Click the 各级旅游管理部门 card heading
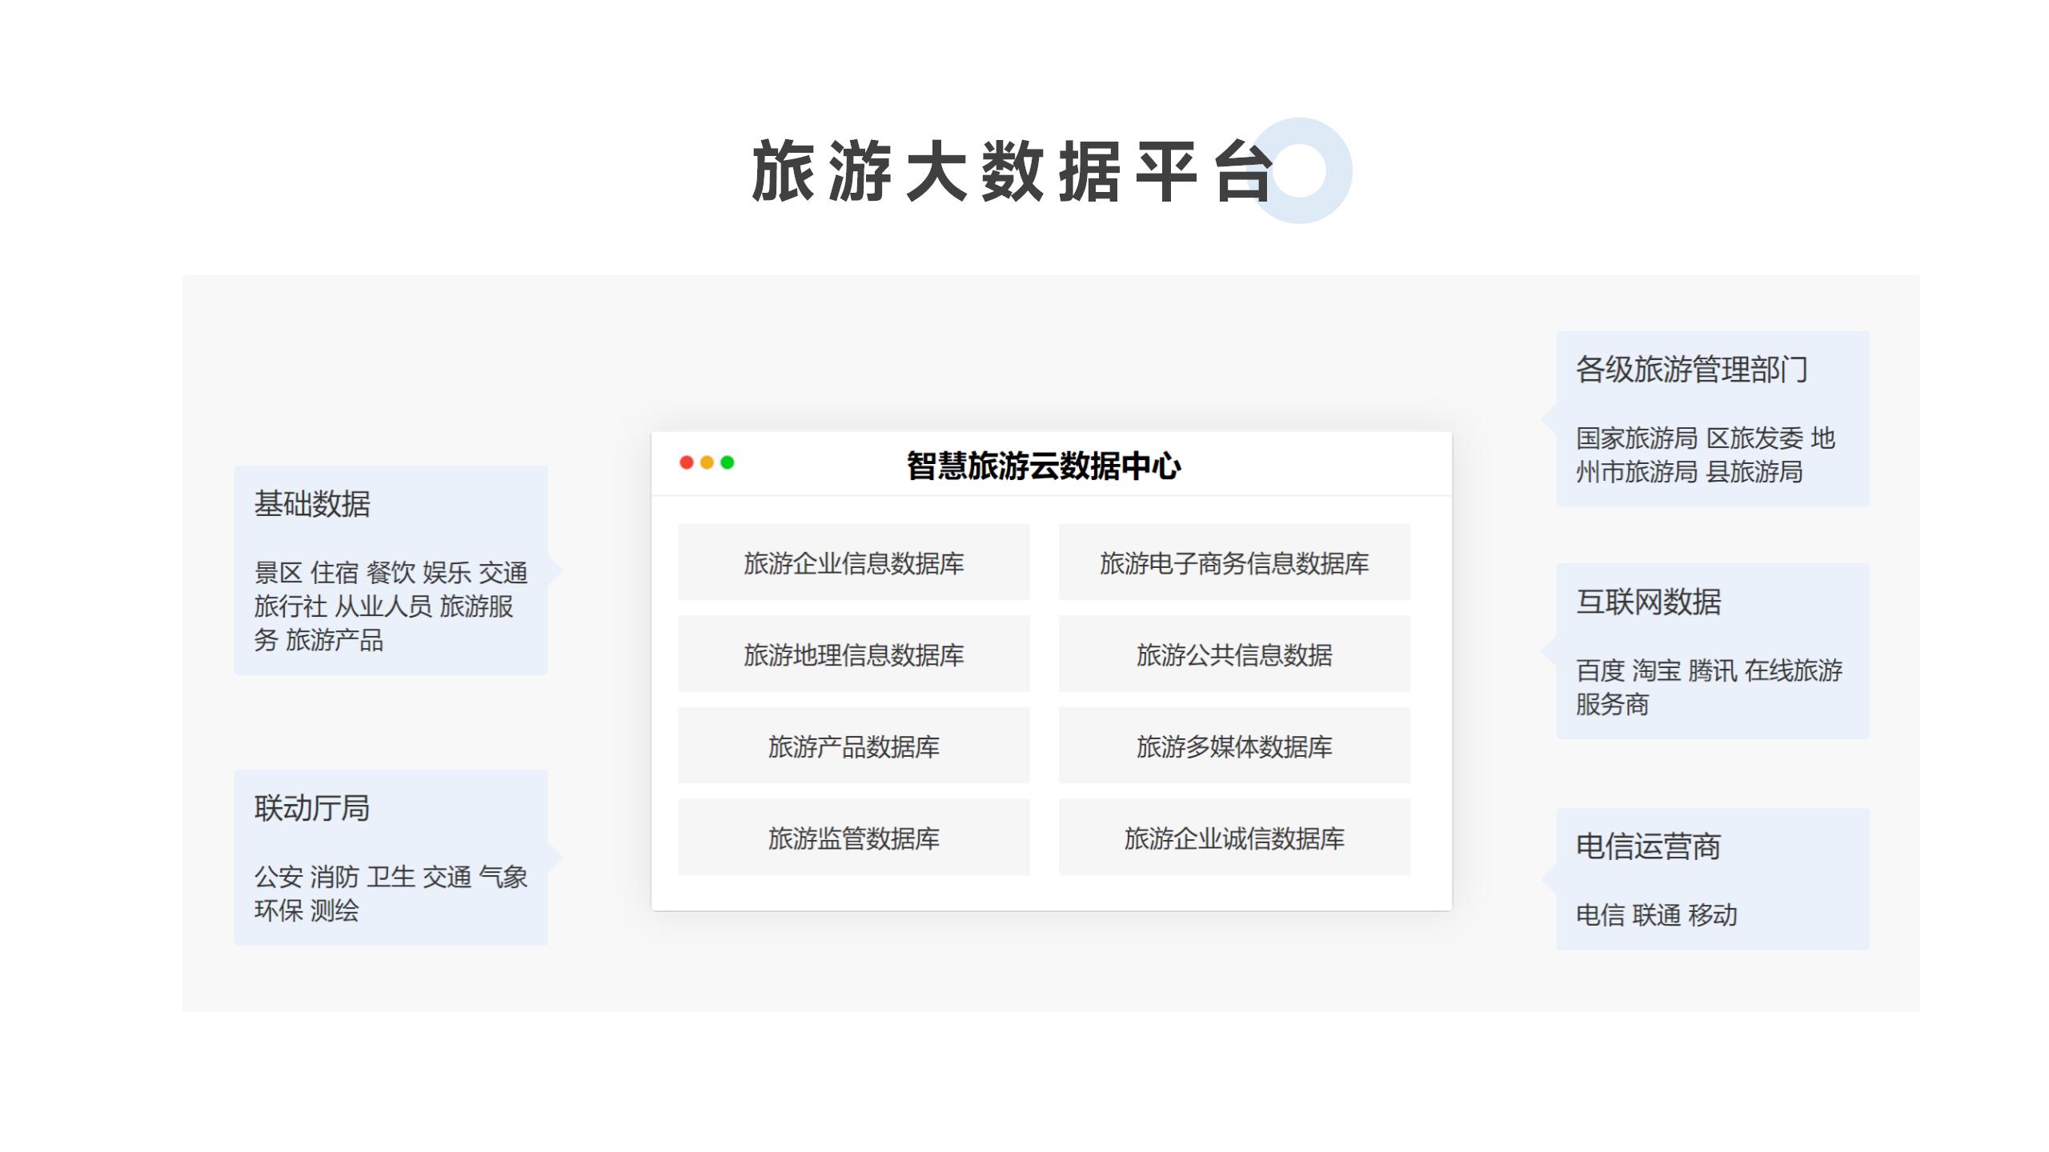Viewport: 2049px width, 1152px height. (x=1691, y=370)
